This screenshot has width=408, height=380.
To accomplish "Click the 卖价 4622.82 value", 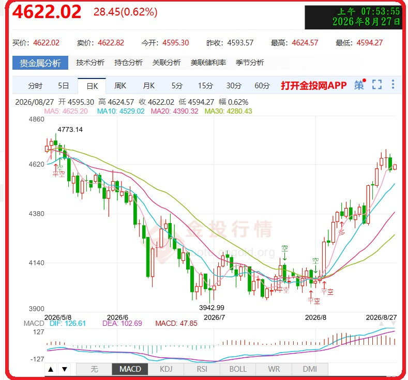I will coord(111,43).
